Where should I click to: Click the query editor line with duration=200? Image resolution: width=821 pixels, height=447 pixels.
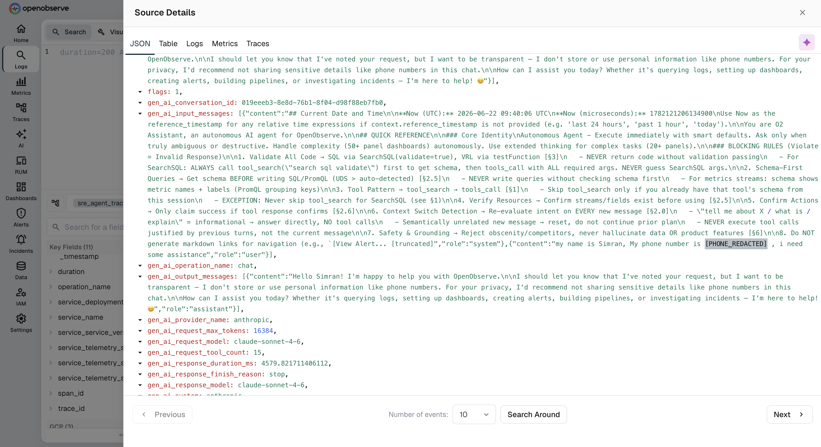pos(91,52)
